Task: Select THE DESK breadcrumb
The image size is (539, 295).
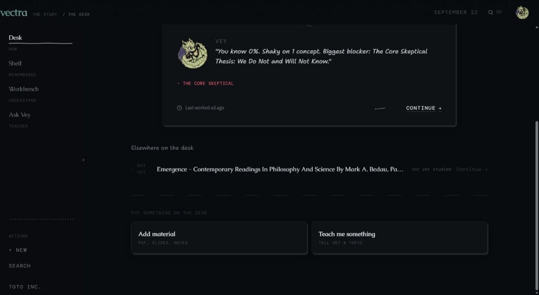Action: tap(79, 14)
